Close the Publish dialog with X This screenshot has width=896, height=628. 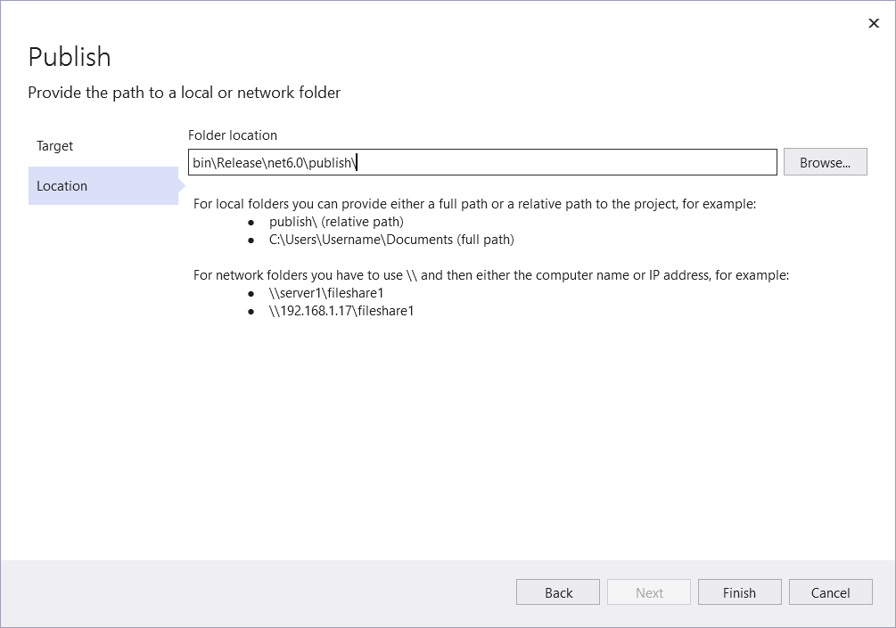[x=873, y=23]
